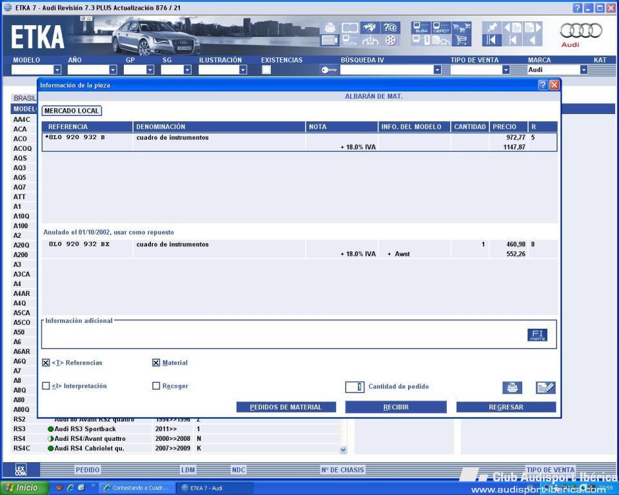The image size is (619, 495).
Task: Click the Cantidad column header
Action: tap(470, 127)
